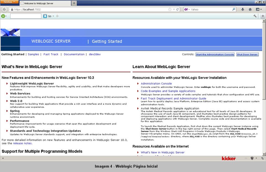
Task: Click the scrollbar down arrow
Action: 264,154
